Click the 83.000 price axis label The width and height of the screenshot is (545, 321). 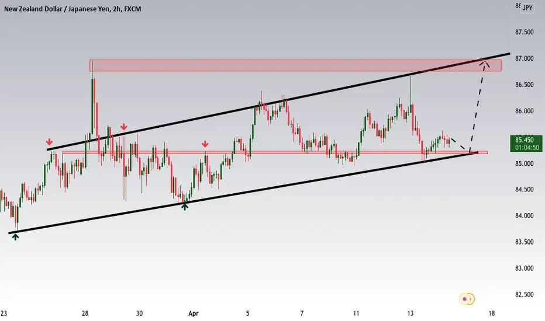click(524, 268)
